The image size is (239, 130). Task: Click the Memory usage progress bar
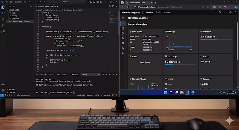click(216, 40)
